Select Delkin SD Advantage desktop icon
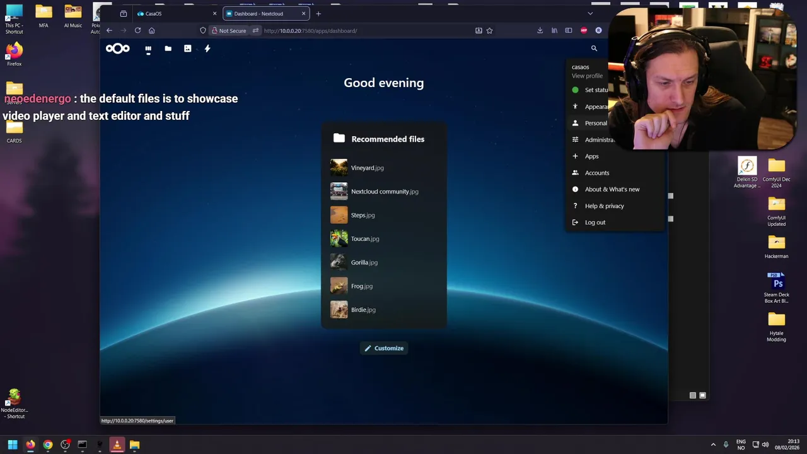The width and height of the screenshot is (807, 454). pyautogui.click(x=747, y=173)
